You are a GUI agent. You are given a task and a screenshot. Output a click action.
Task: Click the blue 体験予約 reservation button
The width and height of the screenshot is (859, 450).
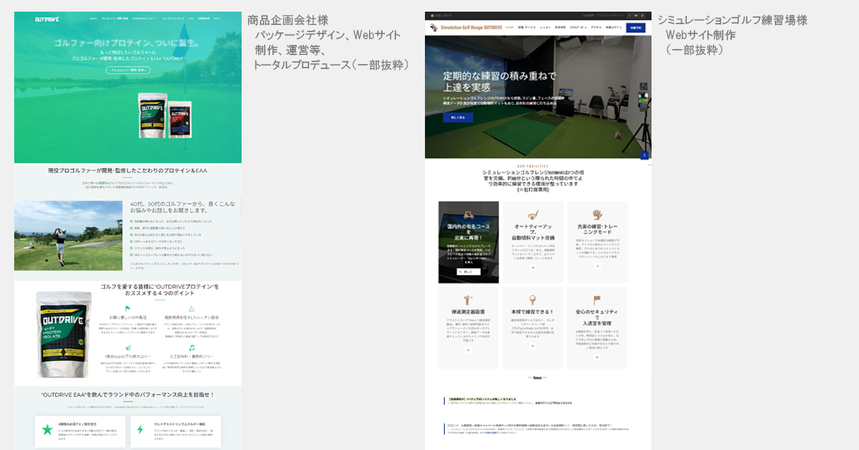pos(636,27)
